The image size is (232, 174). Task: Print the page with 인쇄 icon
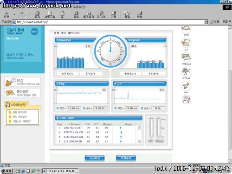pos(140,14)
